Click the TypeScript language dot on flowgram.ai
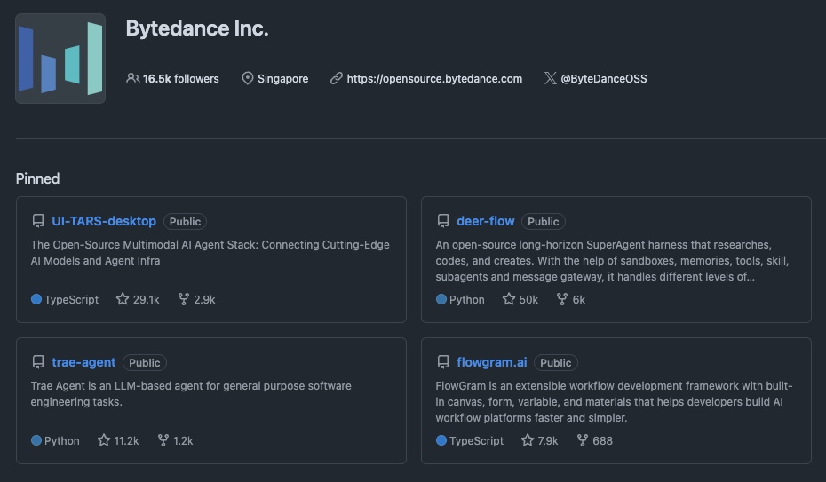 (x=441, y=440)
